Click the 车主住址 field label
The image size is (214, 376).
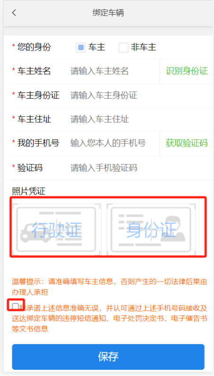[x=34, y=119]
